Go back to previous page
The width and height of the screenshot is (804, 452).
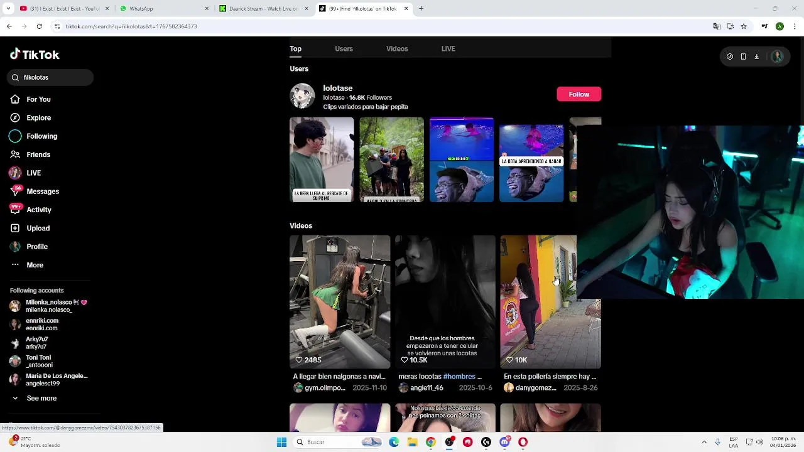pos(9,26)
